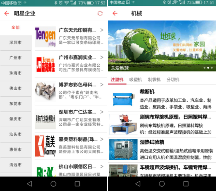The image size is (216, 191).
Task: Open the 裁断机 product listing
Action: pyautogui.click(x=162, y=98)
